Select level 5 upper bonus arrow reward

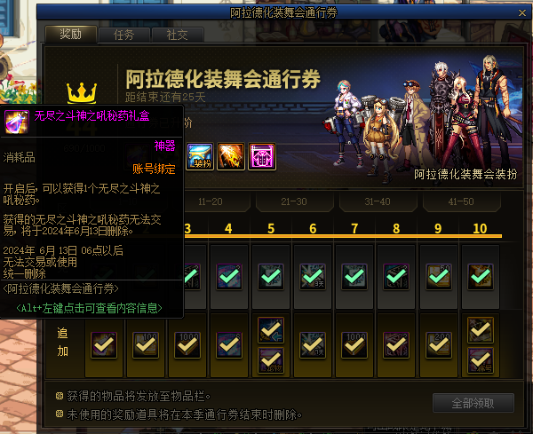coord(271,330)
